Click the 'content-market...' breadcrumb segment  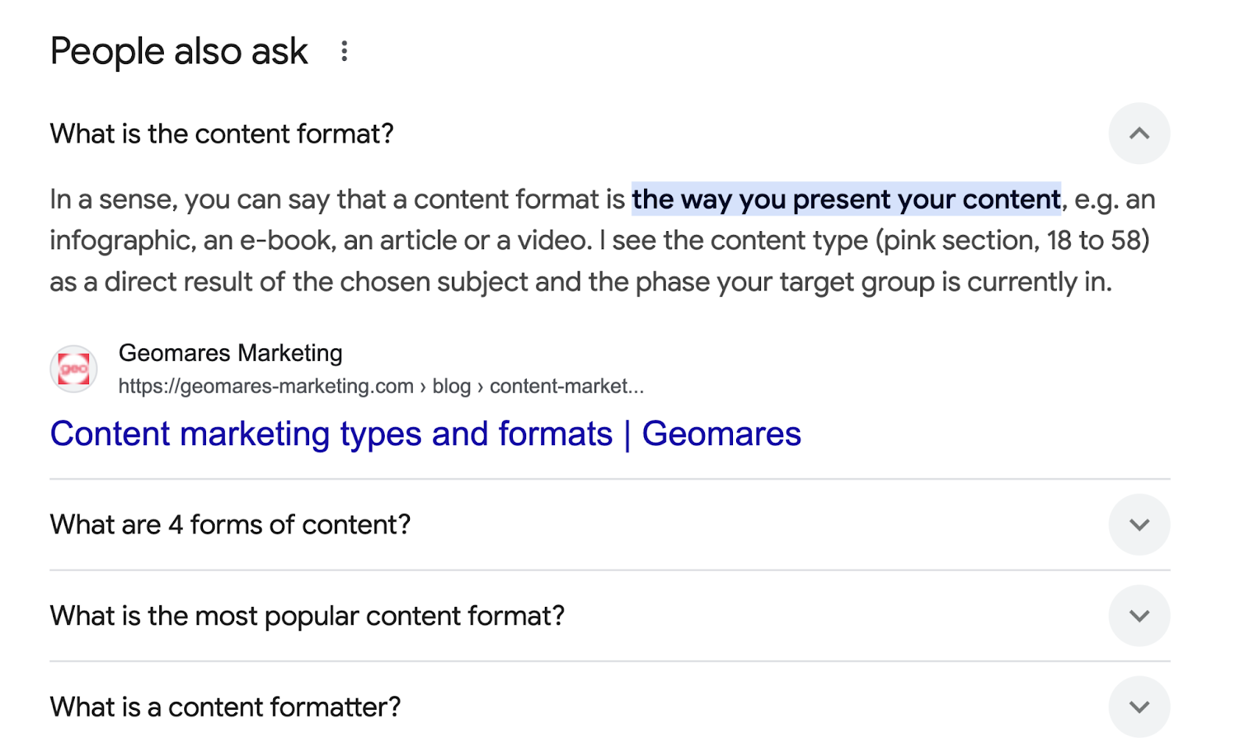pyautogui.click(x=567, y=387)
